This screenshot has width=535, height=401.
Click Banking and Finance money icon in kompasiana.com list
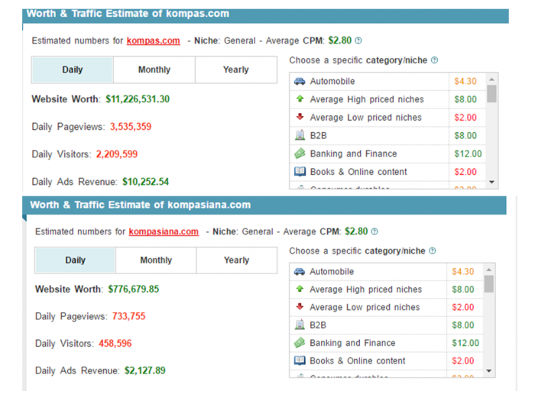[x=300, y=342]
